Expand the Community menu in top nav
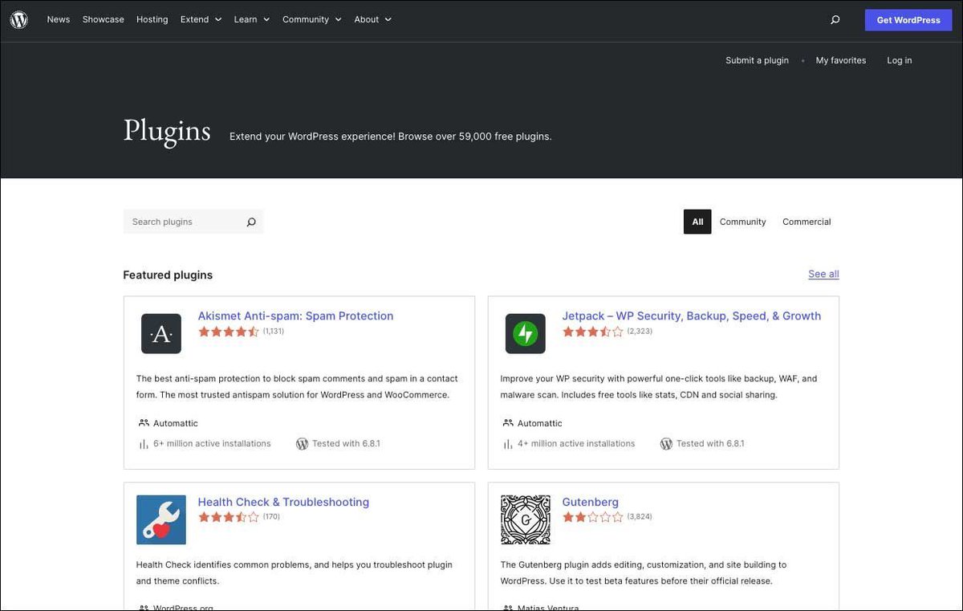 point(312,20)
